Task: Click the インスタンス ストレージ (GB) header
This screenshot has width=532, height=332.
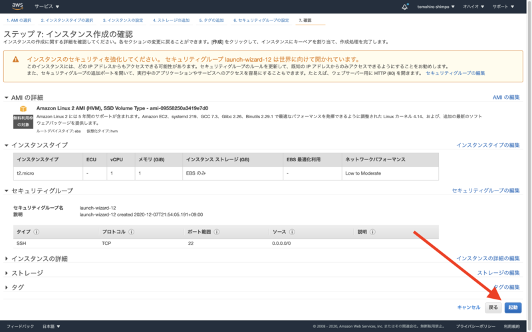Action: [233, 159]
